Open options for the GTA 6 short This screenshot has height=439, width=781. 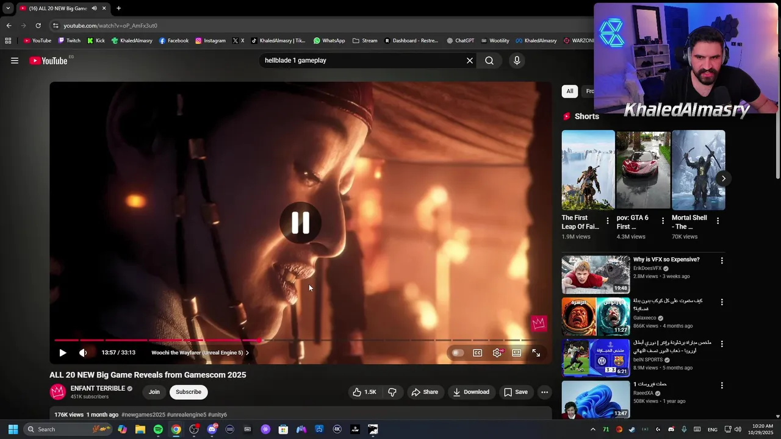(x=663, y=221)
